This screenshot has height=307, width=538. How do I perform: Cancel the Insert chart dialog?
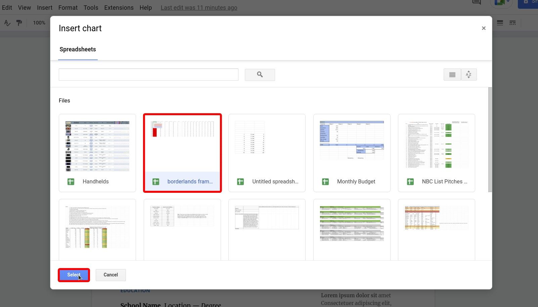[x=110, y=275]
